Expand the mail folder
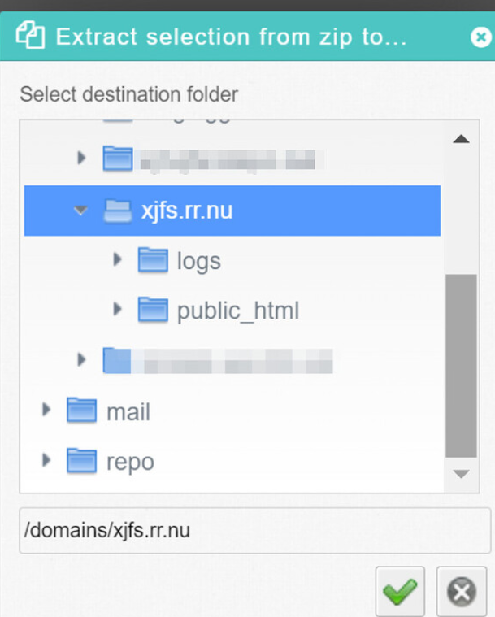 point(46,411)
